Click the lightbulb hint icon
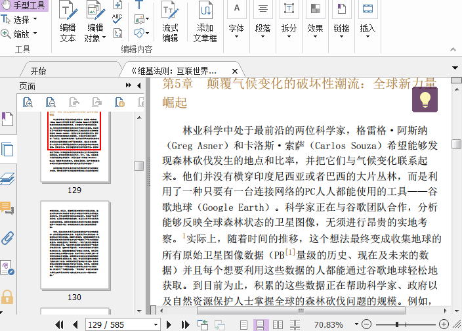 coord(425,100)
